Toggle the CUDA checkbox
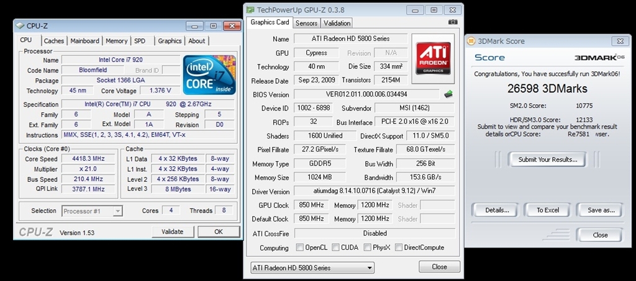 [335, 248]
